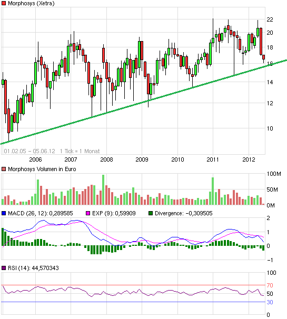
Task: Click the 2012 year label on price chart
Action: (249, 159)
